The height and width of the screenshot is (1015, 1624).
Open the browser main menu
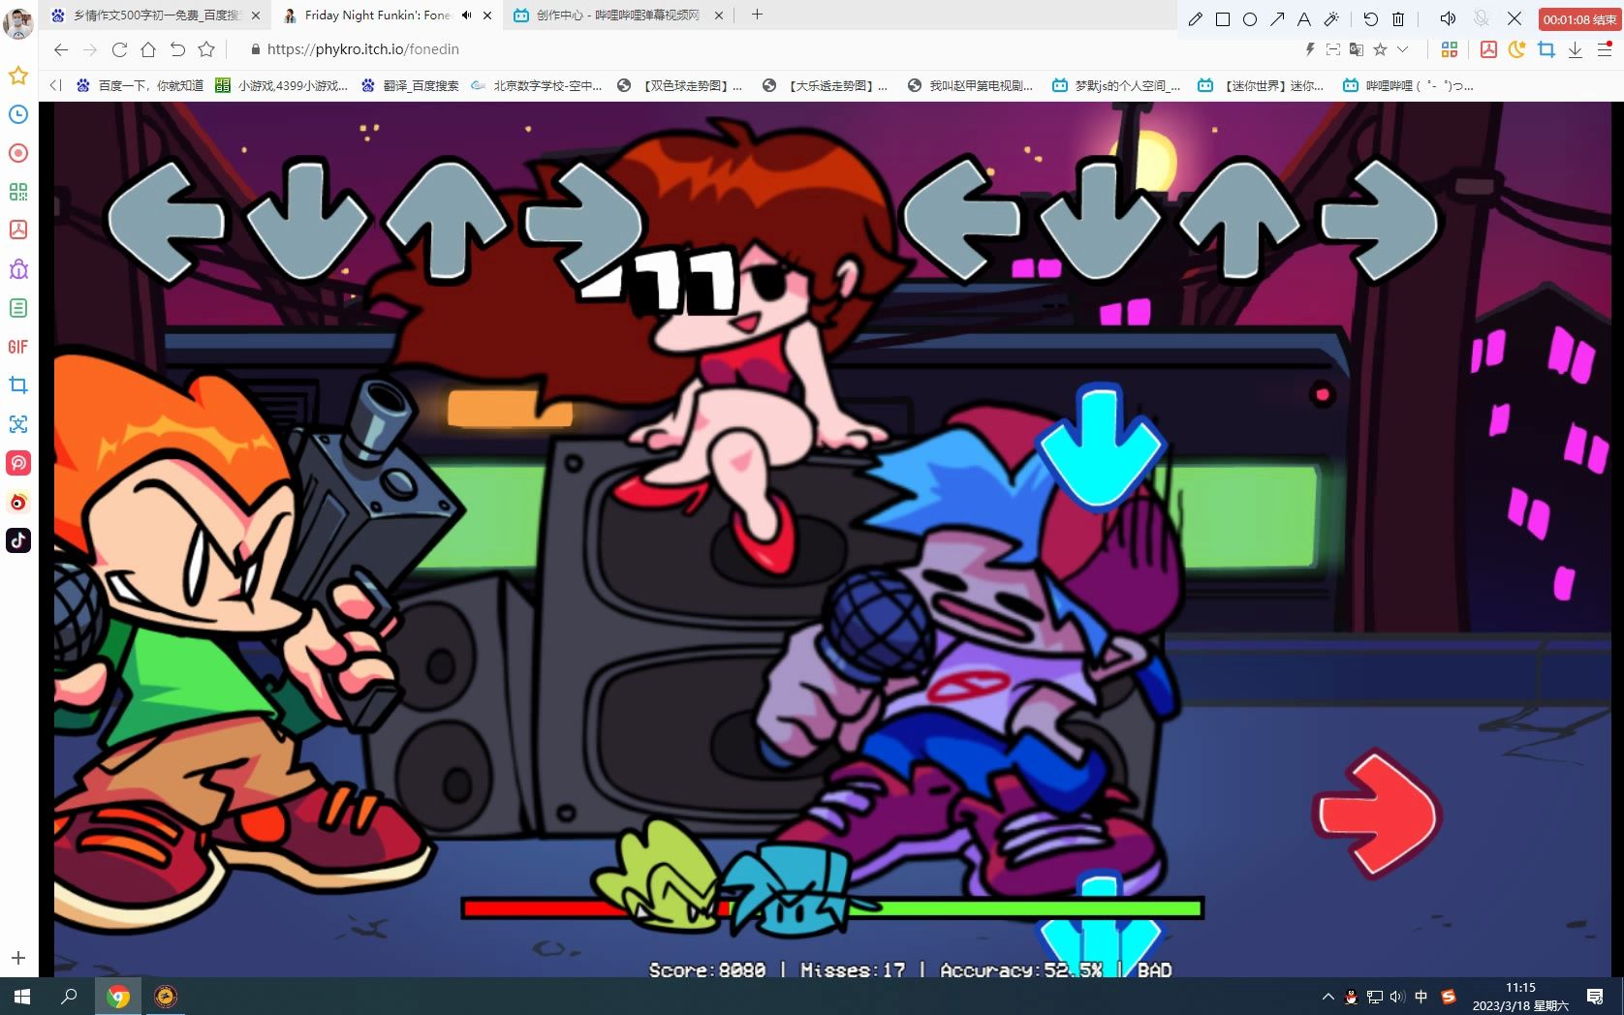click(1605, 49)
